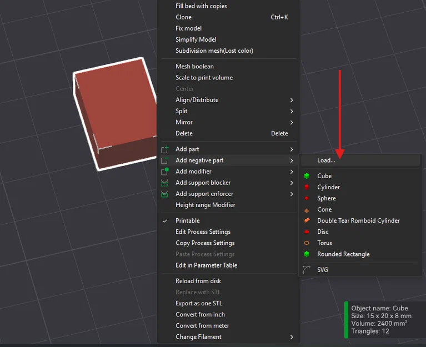Expand the Add part submenu arrow
The height and width of the screenshot is (347, 426).
(292, 149)
